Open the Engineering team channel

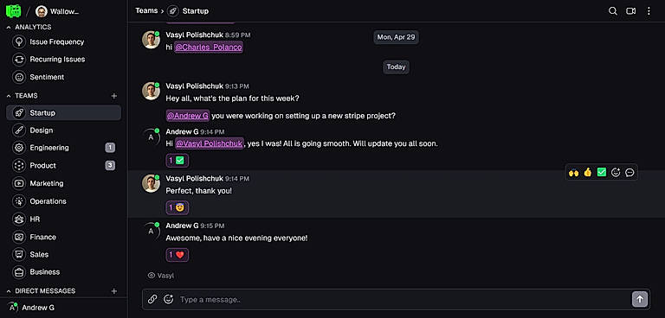tap(63, 148)
